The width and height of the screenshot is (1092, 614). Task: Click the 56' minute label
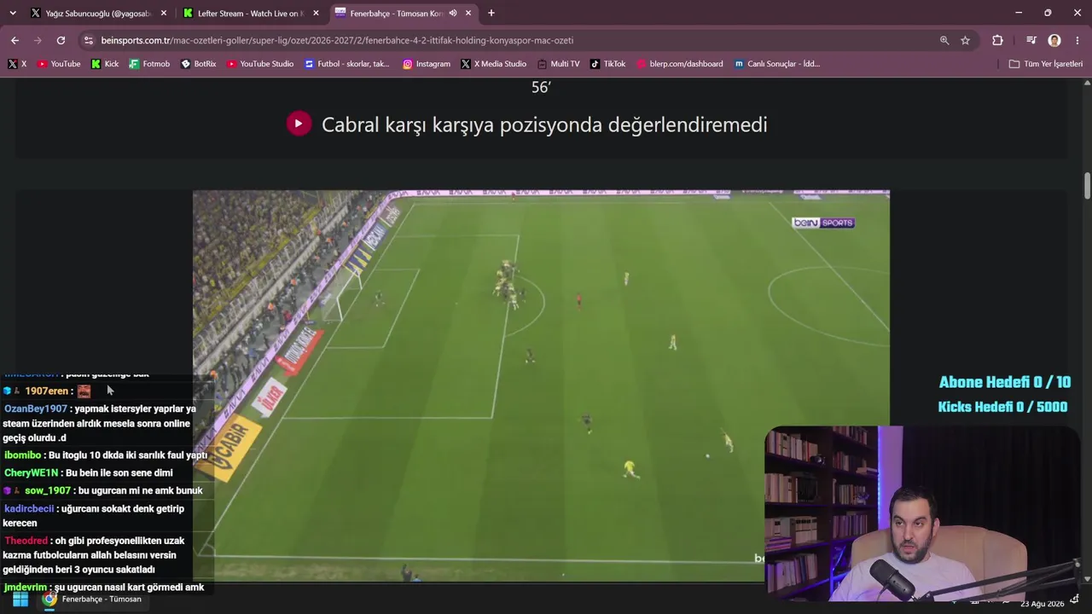[x=541, y=88]
